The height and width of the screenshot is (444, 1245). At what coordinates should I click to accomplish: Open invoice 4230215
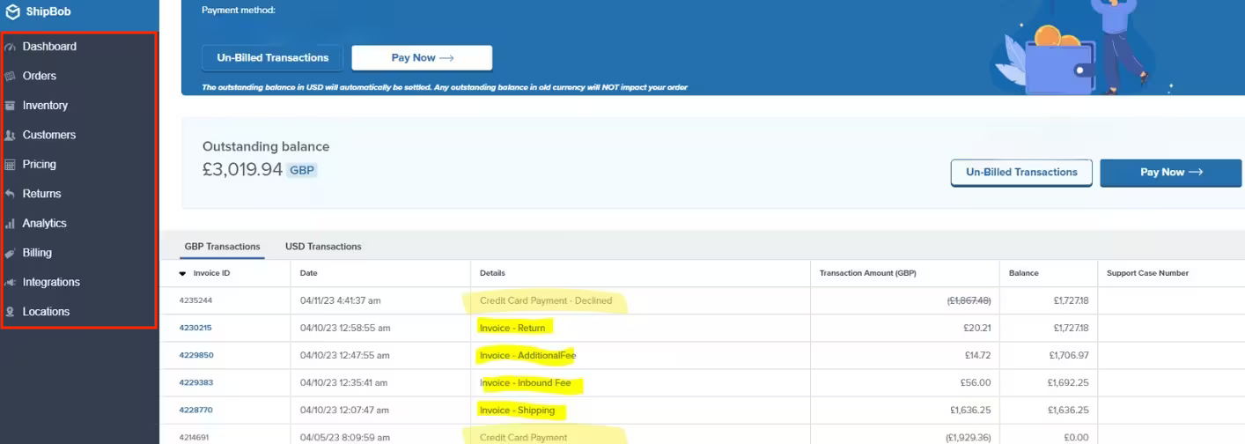[195, 328]
